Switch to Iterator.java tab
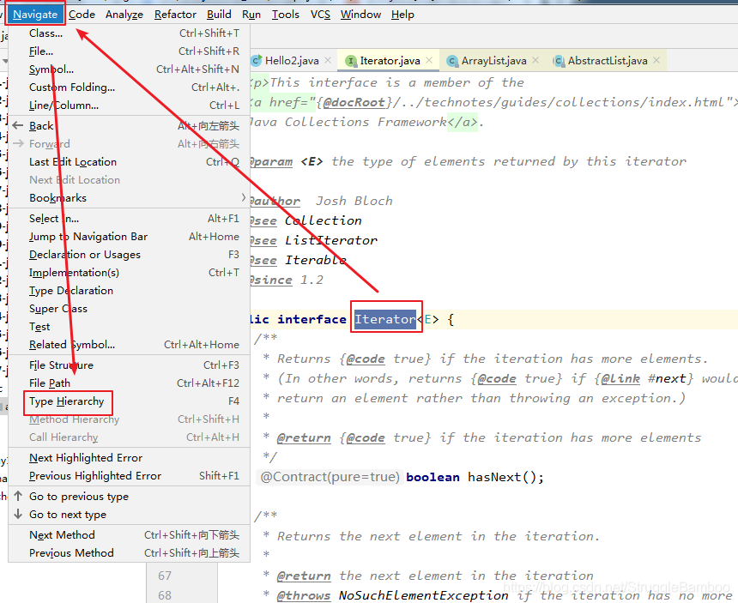Image resolution: width=738 pixels, height=603 pixels. pyautogui.click(x=390, y=61)
